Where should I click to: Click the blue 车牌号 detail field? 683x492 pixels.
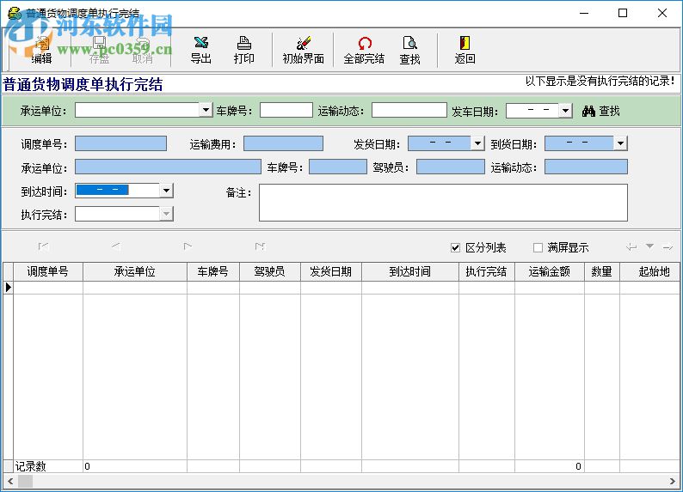[x=338, y=167]
